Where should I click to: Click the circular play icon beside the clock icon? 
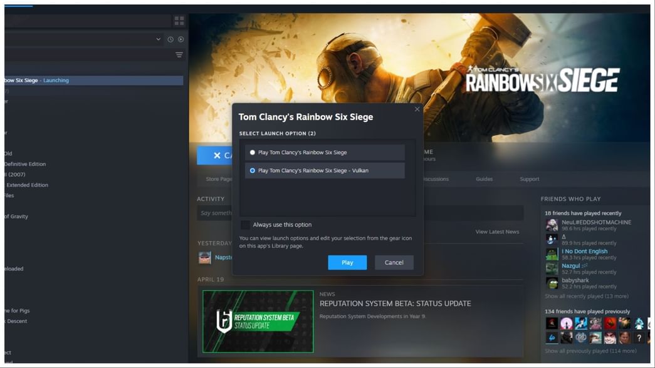click(x=181, y=39)
